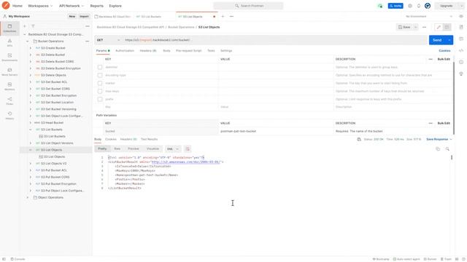Click the search response magnifier icon
This screenshot has width=467, height=262.
pos(447,148)
